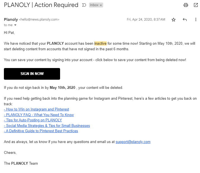Reply to the Planoly email

coord(185,19)
